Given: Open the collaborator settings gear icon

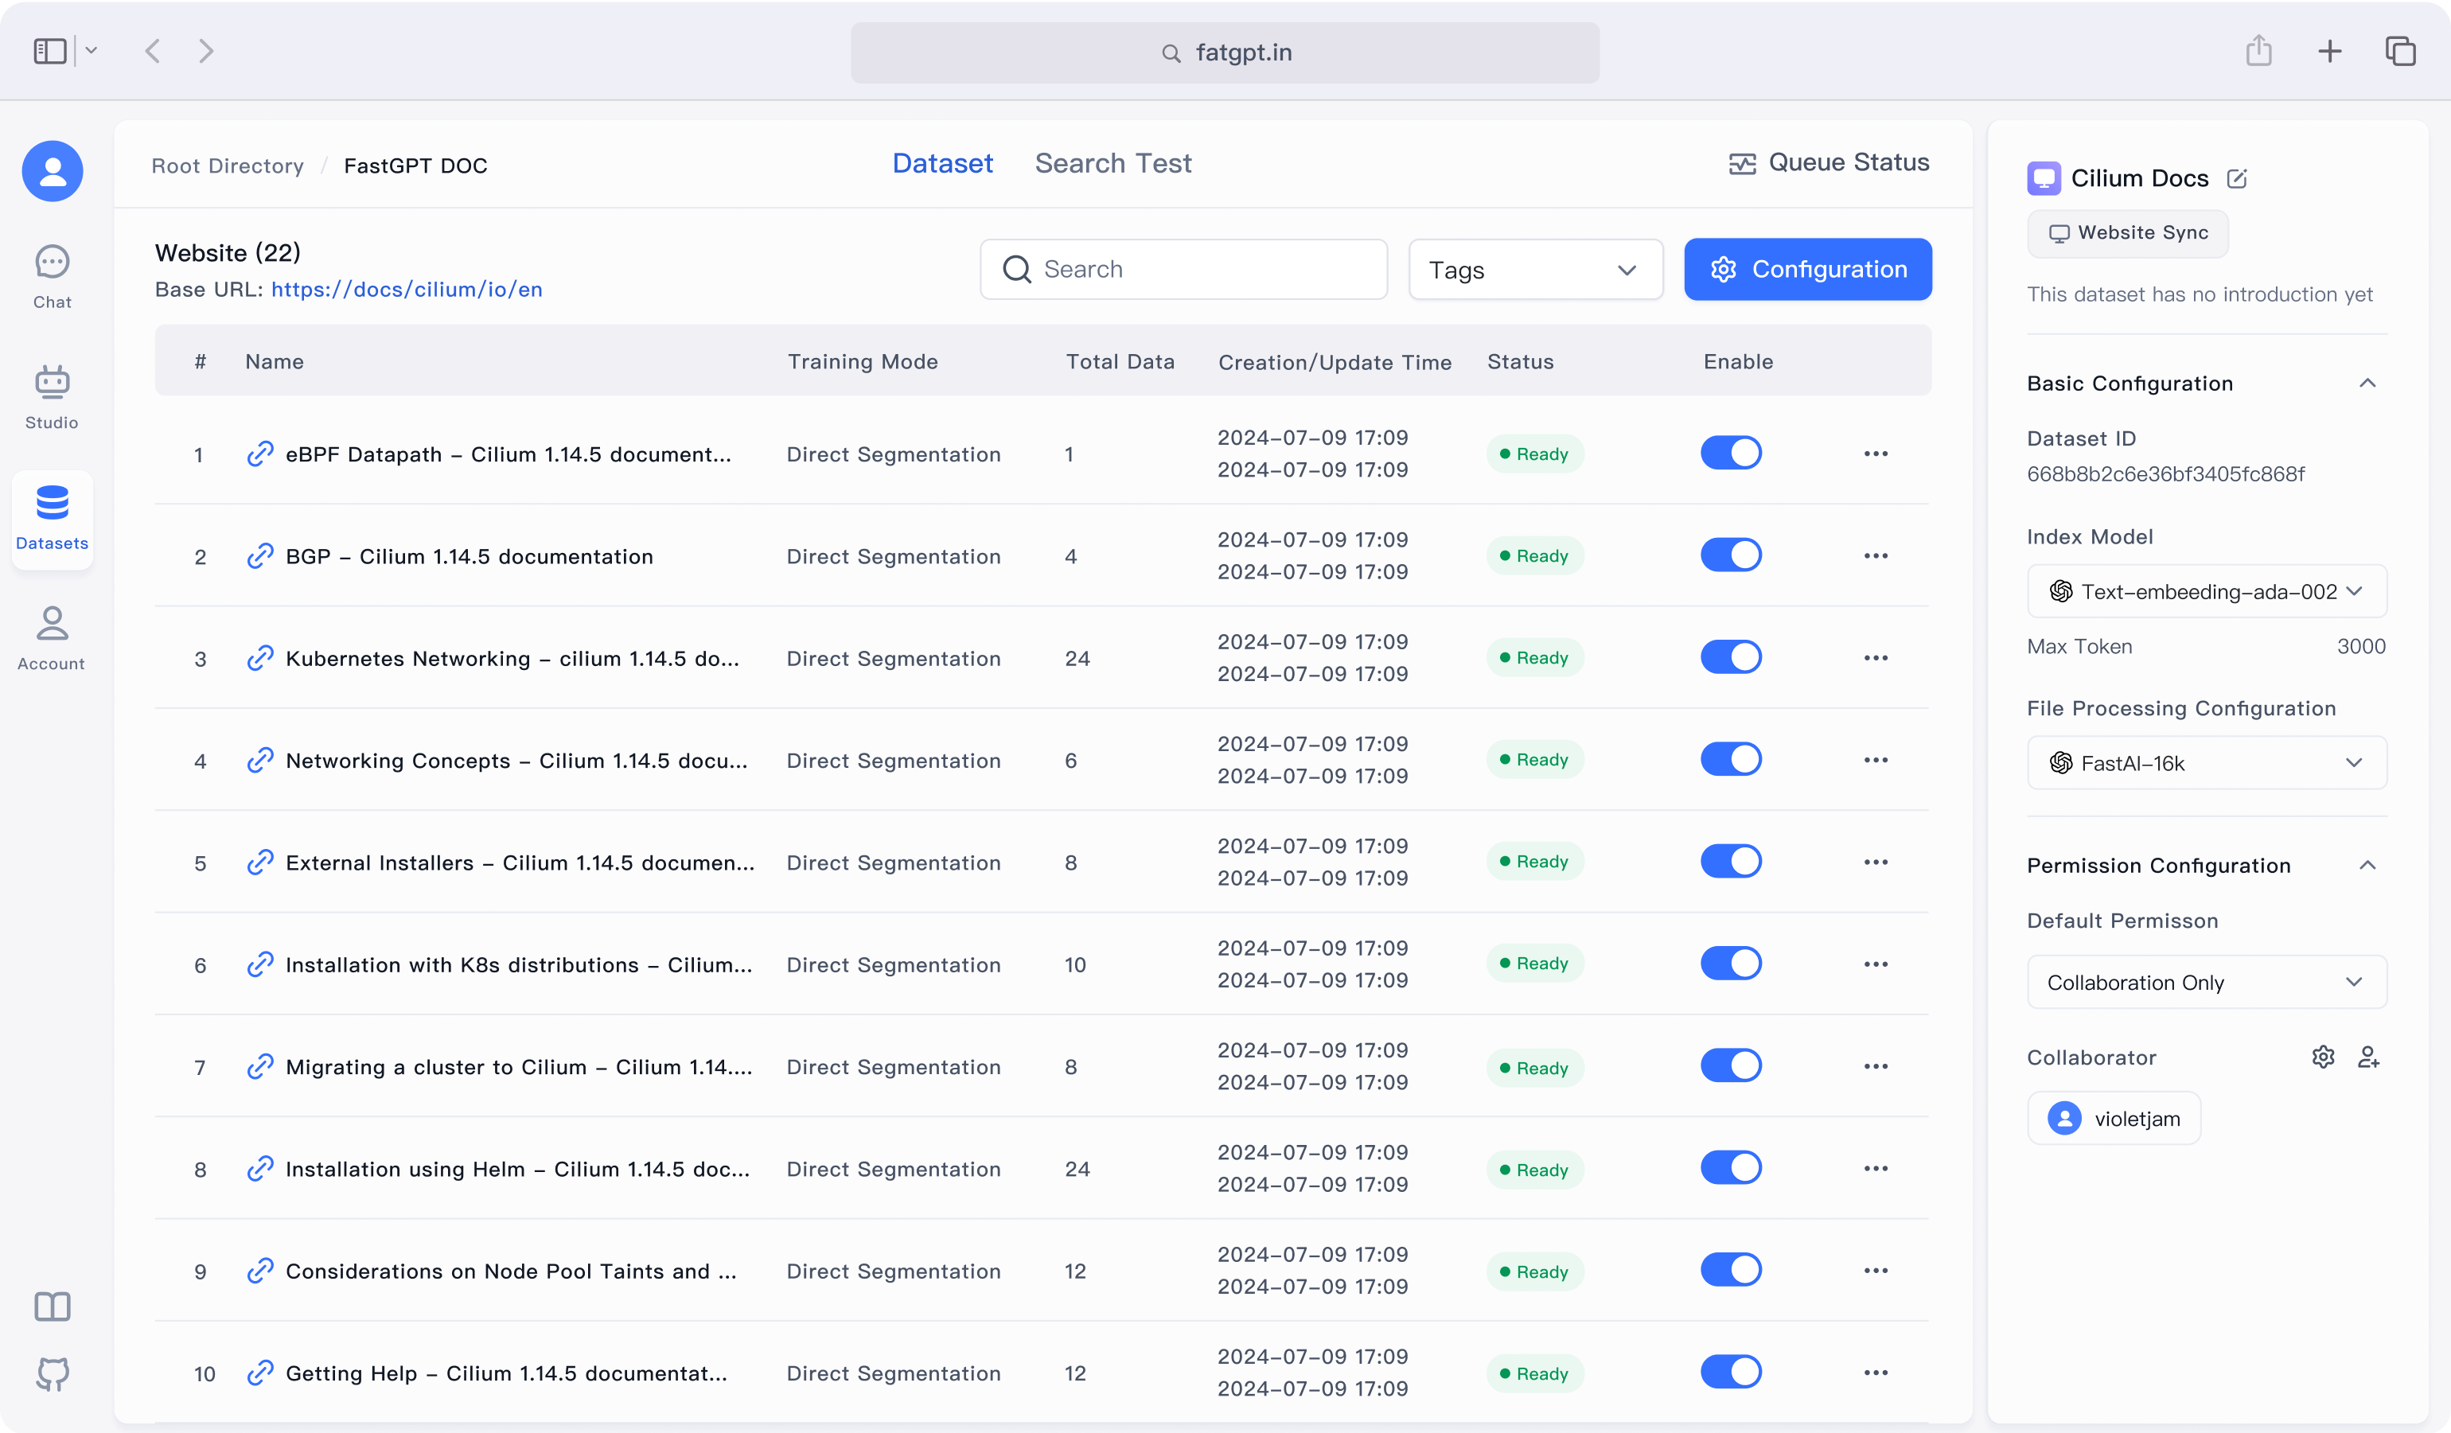Looking at the screenshot, I should (2323, 1057).
